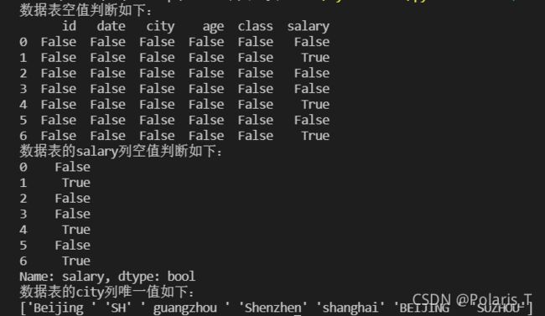Click the "age" column header
Screen dimensions: 545x316
pos(213,28)
